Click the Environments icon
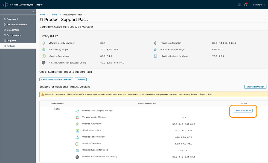Screen dimensions: 268x163 coord(5,35)
